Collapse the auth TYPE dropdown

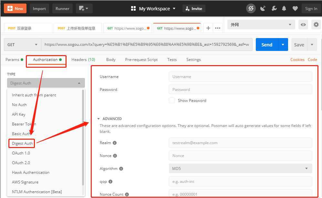pos(46,83)
